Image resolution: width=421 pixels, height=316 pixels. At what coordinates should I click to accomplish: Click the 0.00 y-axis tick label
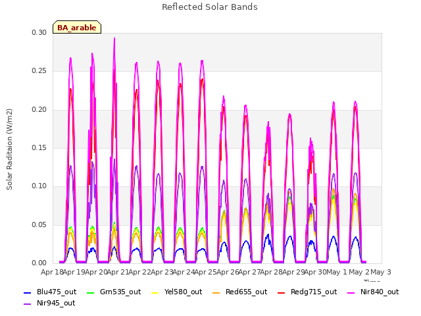coord(39,263)
